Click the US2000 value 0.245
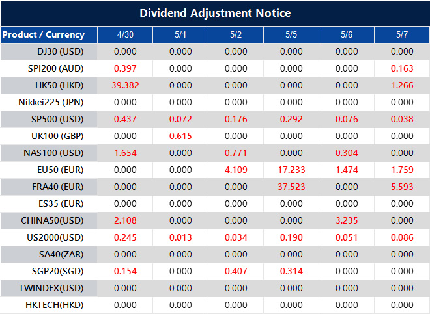This screenshot has width=430, height=314. (125, 237)
